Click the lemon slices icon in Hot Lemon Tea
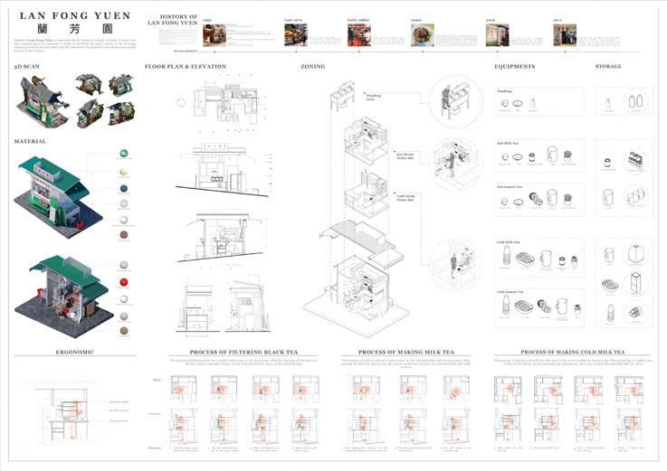Image resolution: width=667 pixels, height=471 pixels. pyautogui.click(x=536, y=199)
